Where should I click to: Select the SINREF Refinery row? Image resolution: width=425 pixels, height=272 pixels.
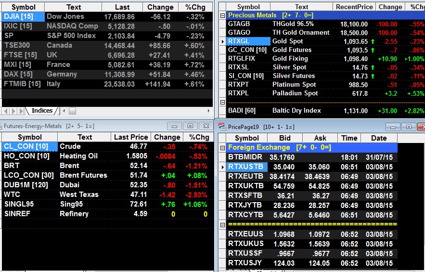point(108,214)
